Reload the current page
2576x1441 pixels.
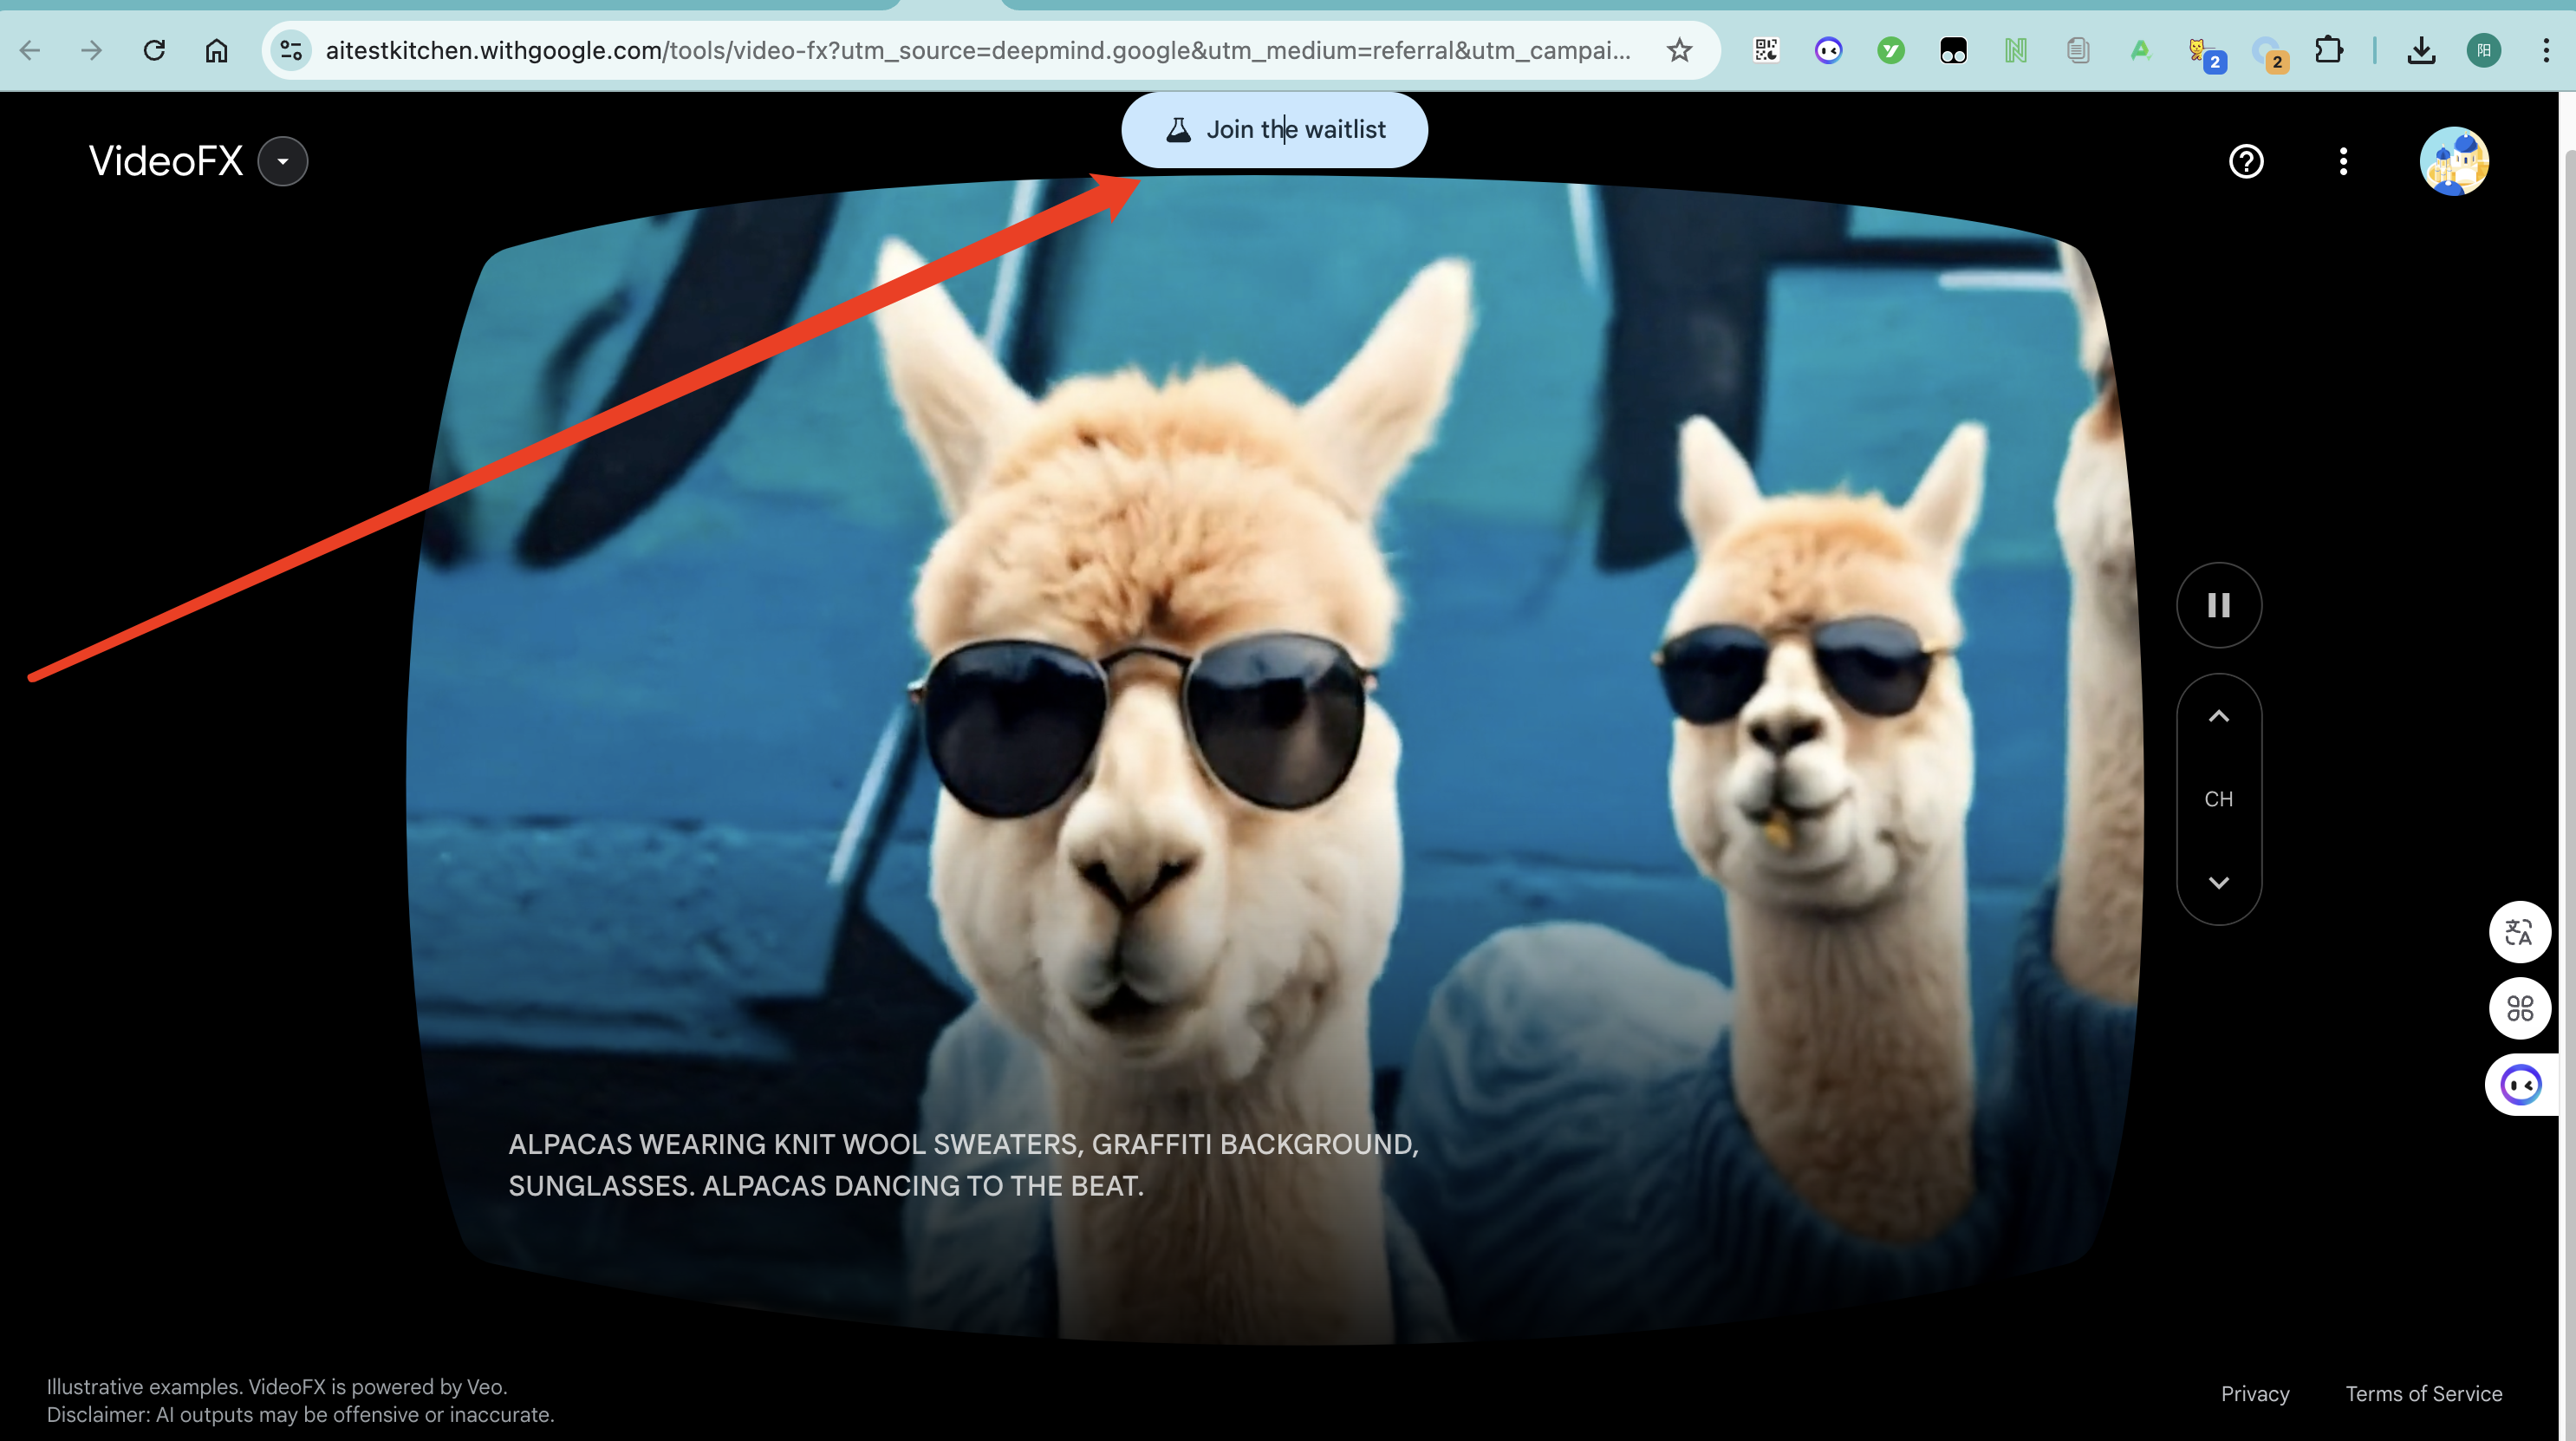(x=154, y=50)
